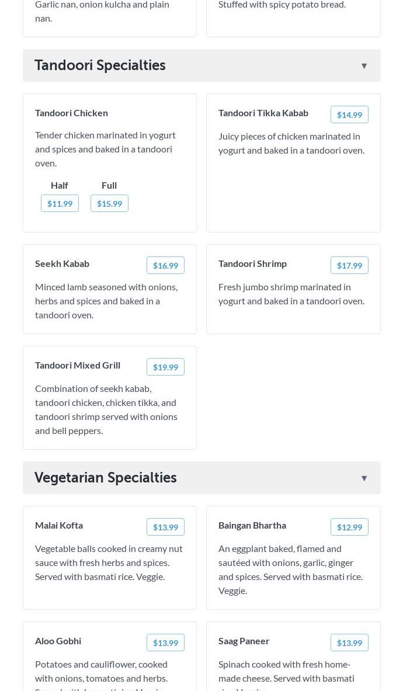
Task: Add Tandoori Tikka Kabab for $14.99
Action: tap(349, 114)
